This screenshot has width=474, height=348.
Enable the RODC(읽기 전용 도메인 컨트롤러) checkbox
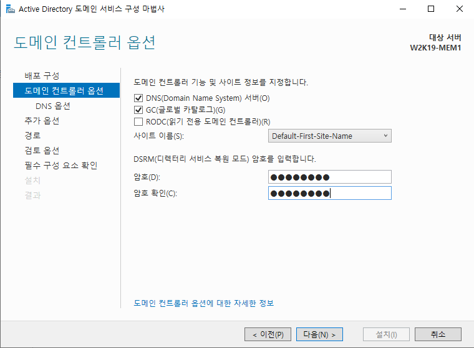coord(138,121)
